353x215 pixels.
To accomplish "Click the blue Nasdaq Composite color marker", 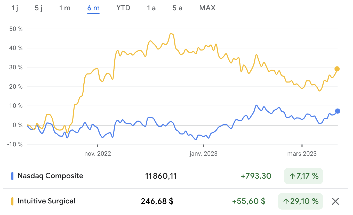I will pos(12,176).
